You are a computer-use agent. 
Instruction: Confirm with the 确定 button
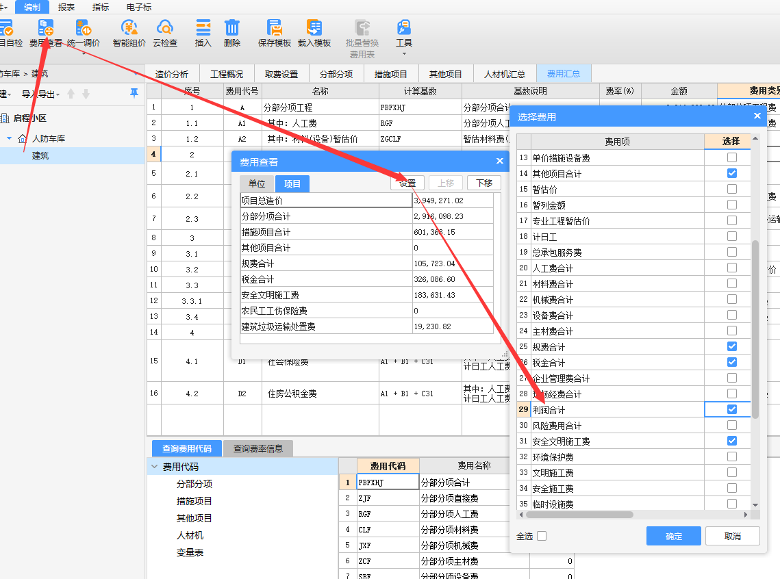coord(674,537)
